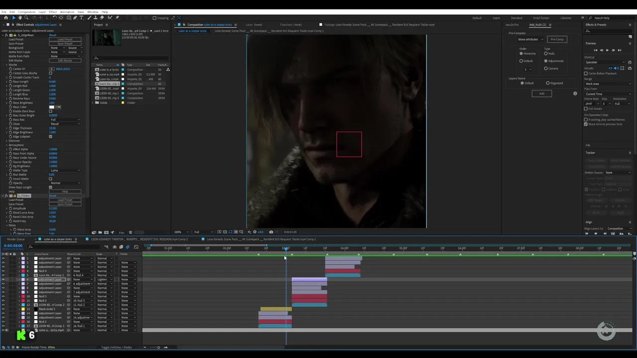Toggle Full Screen preview checkbox
Viewport: 637px width, 358px height.
pos(586,108)
